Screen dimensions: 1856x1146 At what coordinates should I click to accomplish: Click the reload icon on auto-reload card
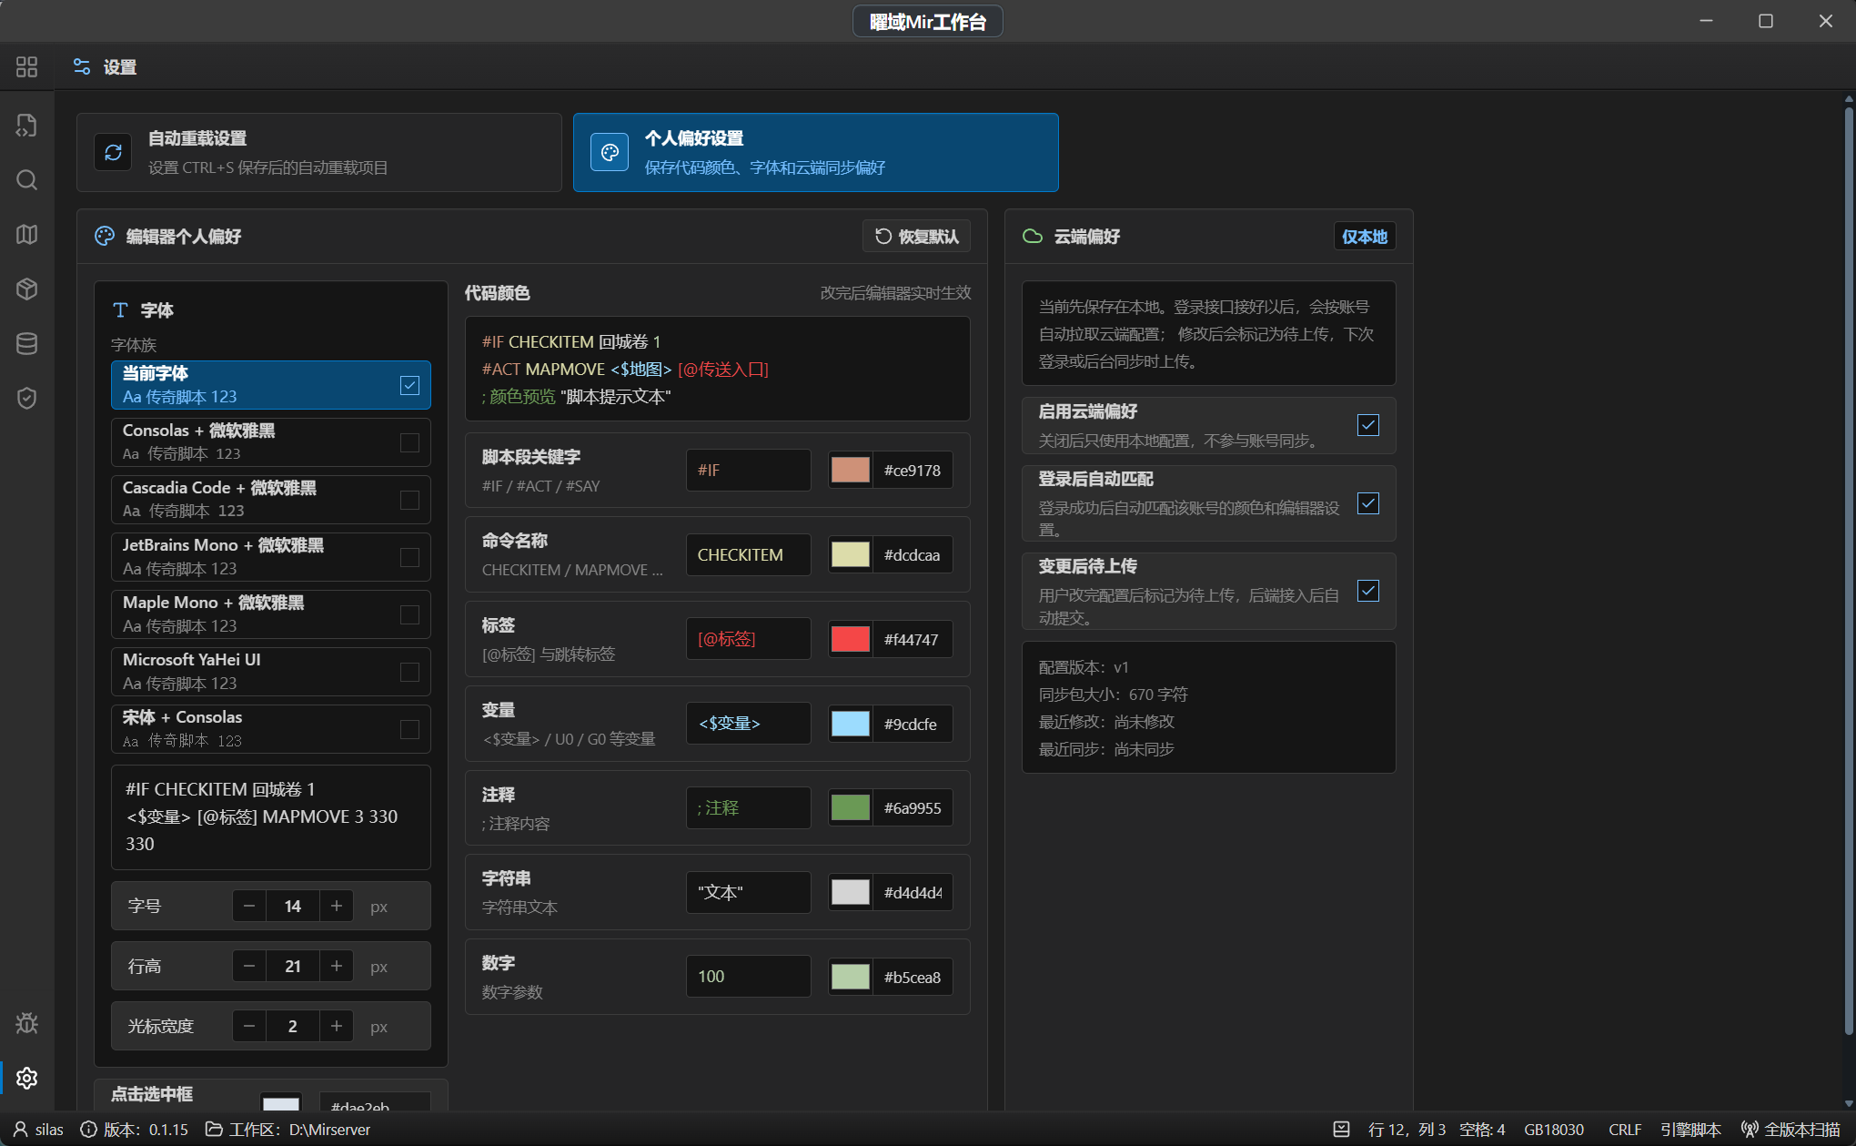click(x=113, y=152)
